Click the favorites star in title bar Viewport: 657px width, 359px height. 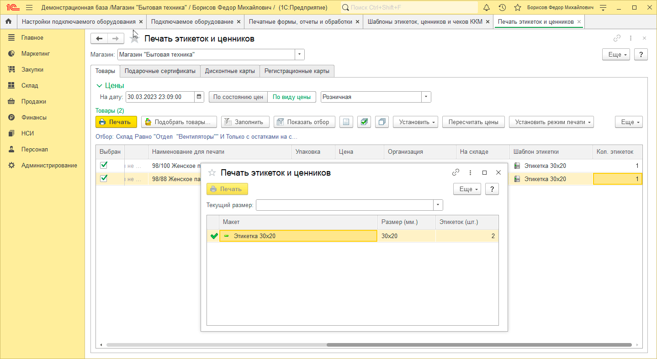pyautogui.click(x=517, y=8)
